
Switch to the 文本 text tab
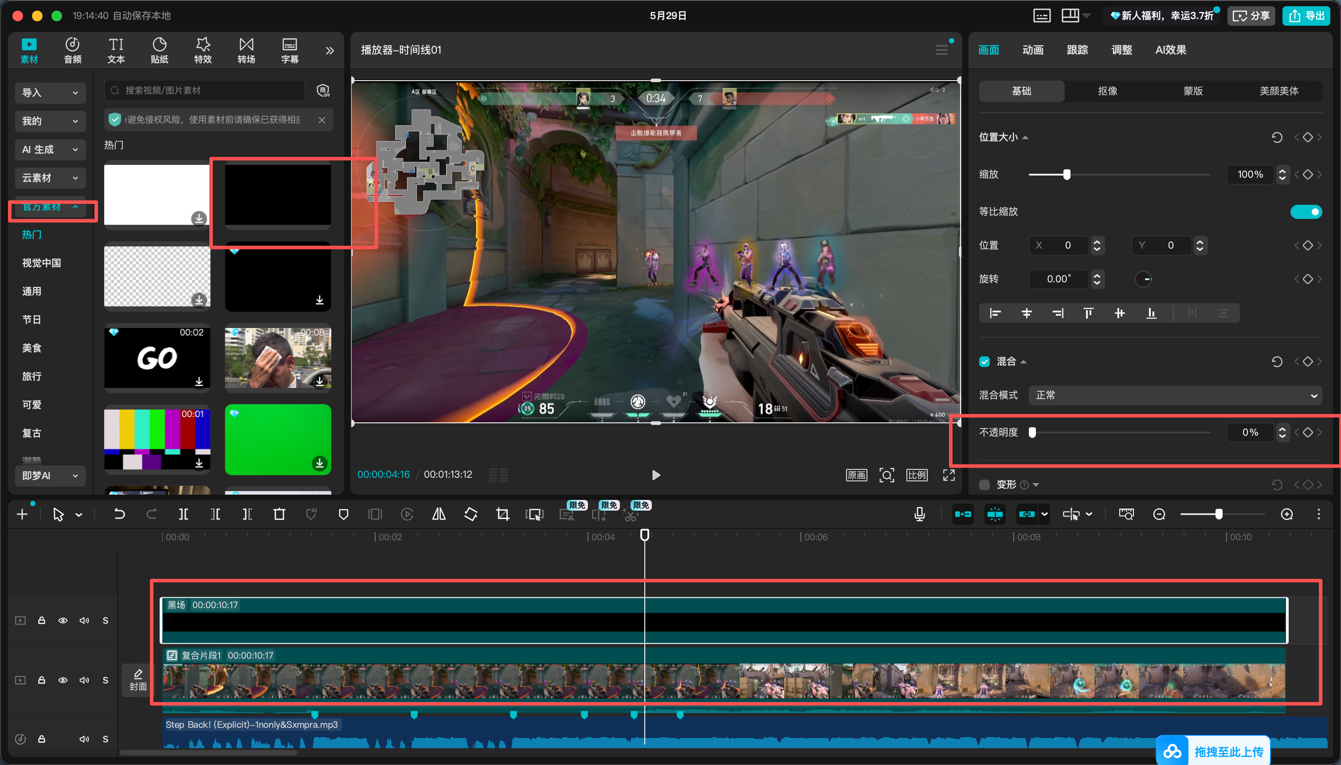116,51
